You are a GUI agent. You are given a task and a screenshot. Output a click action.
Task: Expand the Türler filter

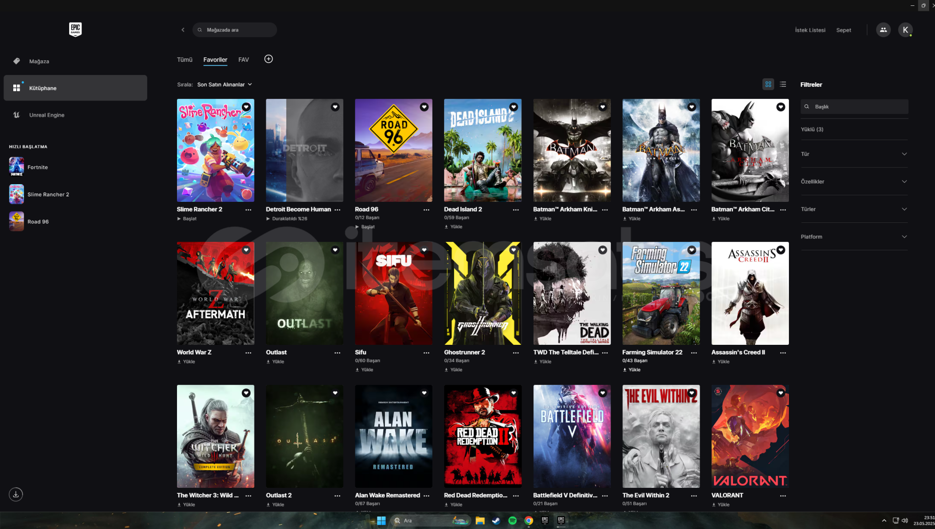[x=854, y=209]
